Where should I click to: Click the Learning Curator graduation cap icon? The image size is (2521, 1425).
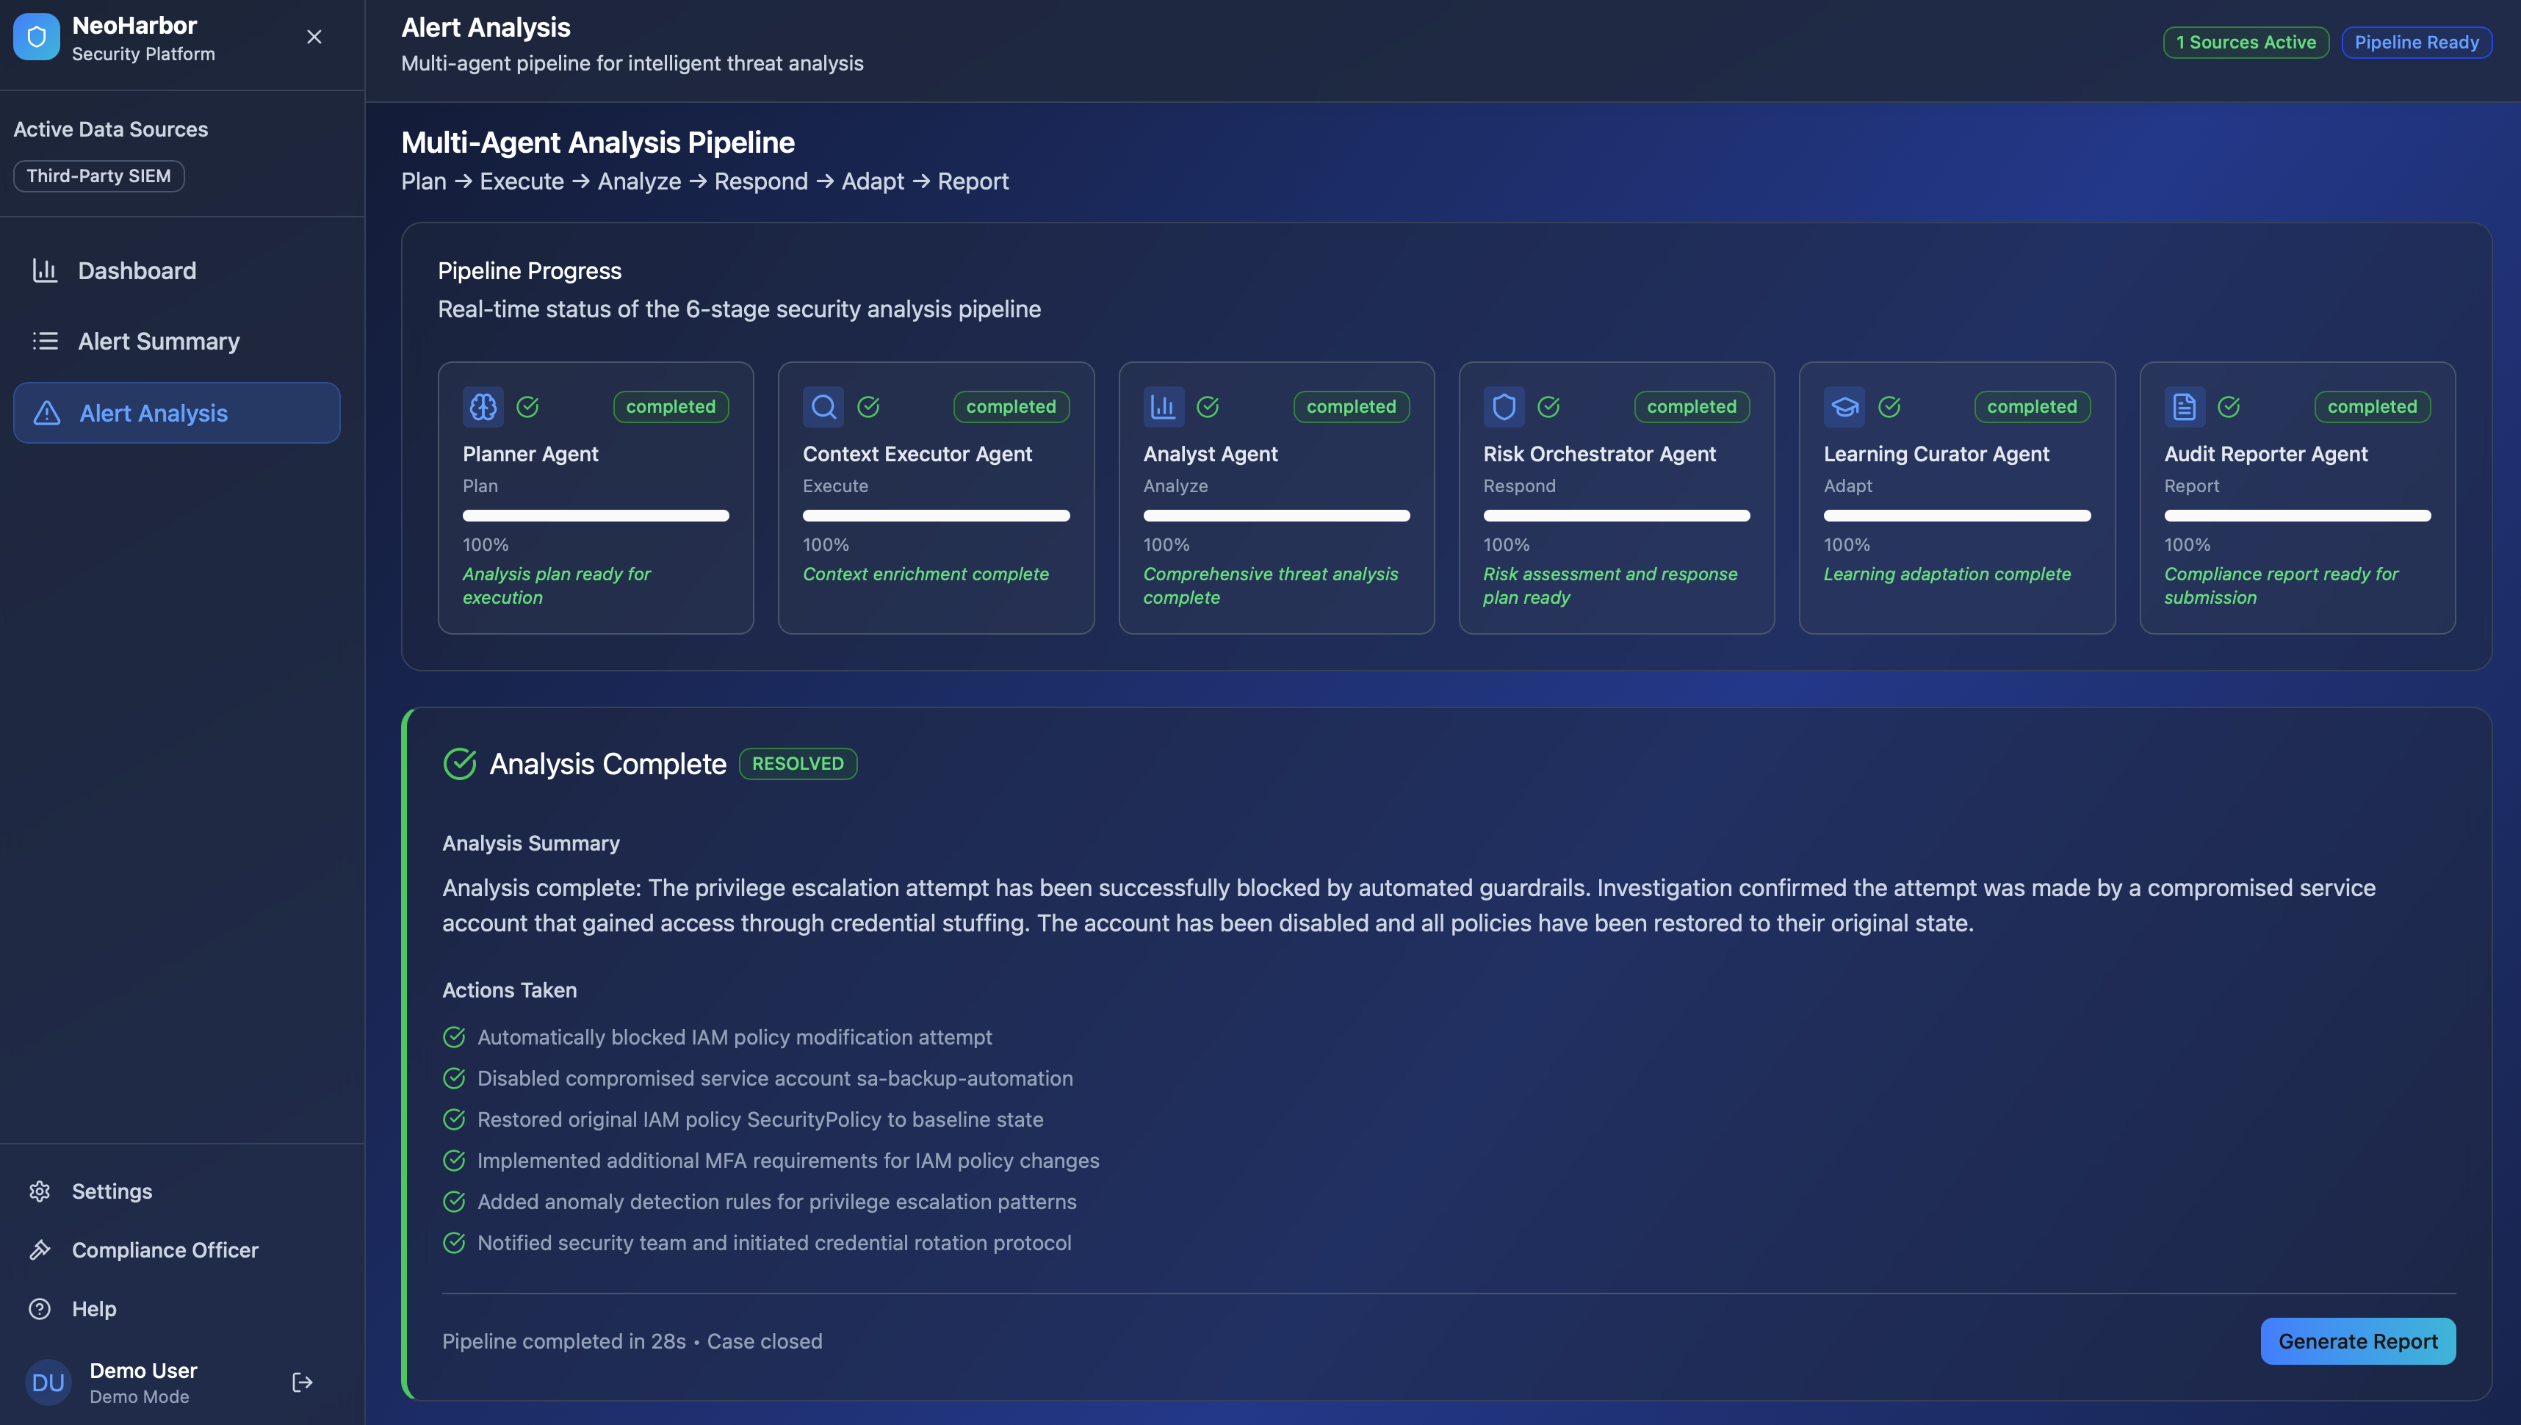pyautogui.click(x=1844, y=406)
